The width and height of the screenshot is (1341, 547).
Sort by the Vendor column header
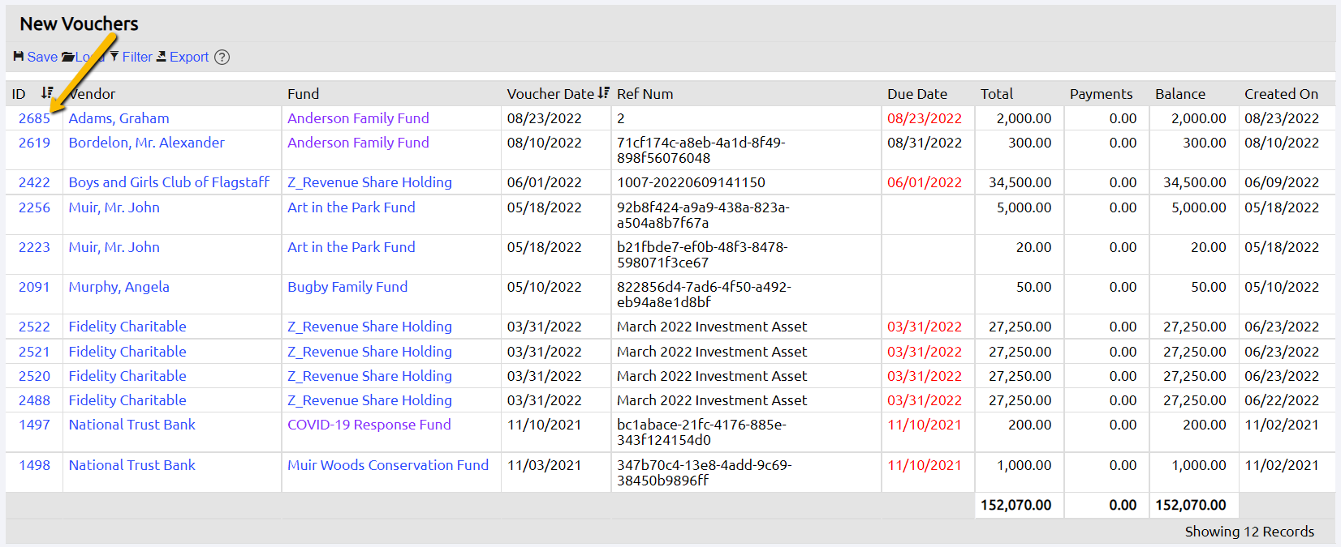point(93,94)
